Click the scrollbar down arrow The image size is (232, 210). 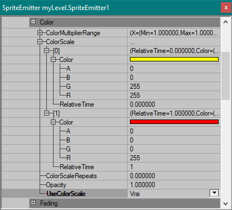[x=225, y=204]
